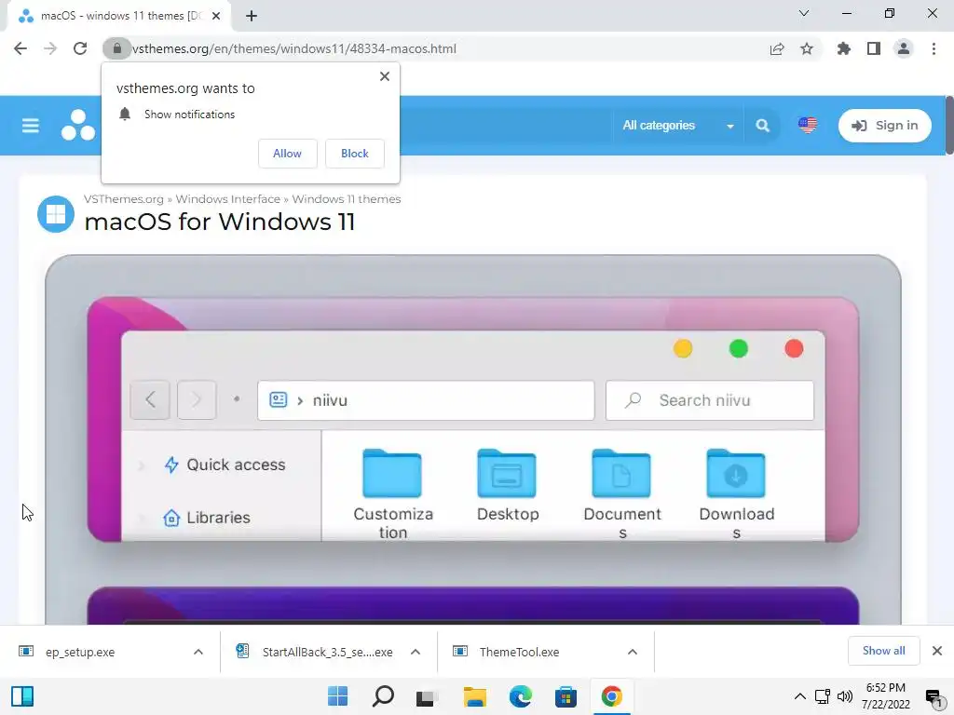Open the Chrome profile avatar
Viewport: 954px width, 715px height.
pyautogui.click(x=904, y=48)
